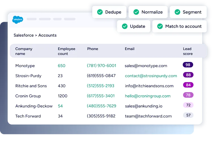Click the Phone column header

click(x=93, y=49)
